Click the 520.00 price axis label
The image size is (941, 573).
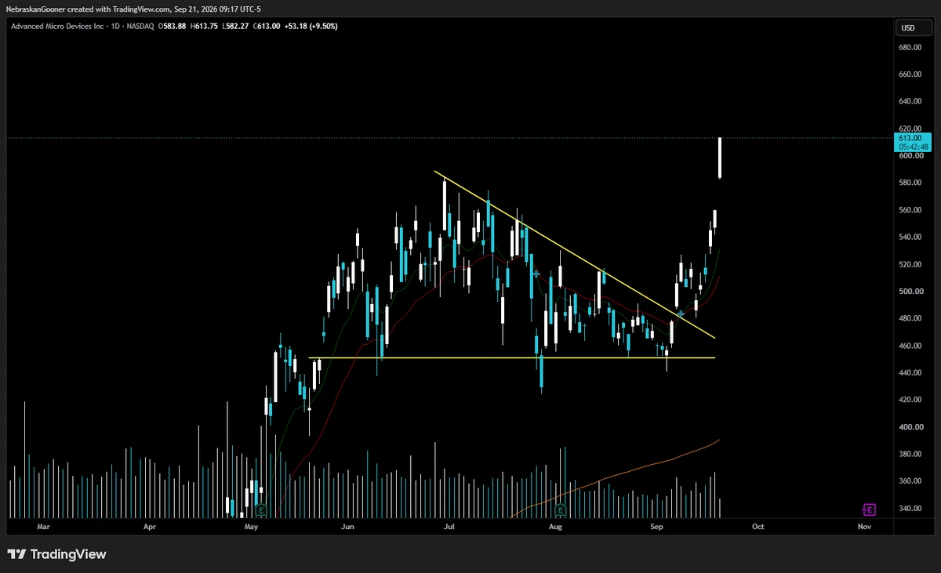[910, 264]
